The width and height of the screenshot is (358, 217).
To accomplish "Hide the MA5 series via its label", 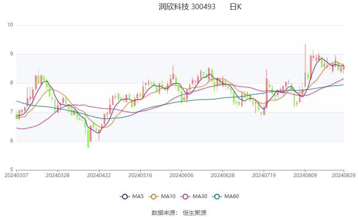I will [138, 196].
